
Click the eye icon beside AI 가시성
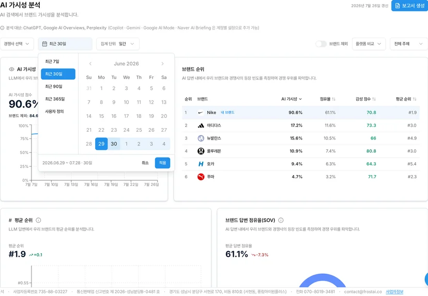point(11,69)
